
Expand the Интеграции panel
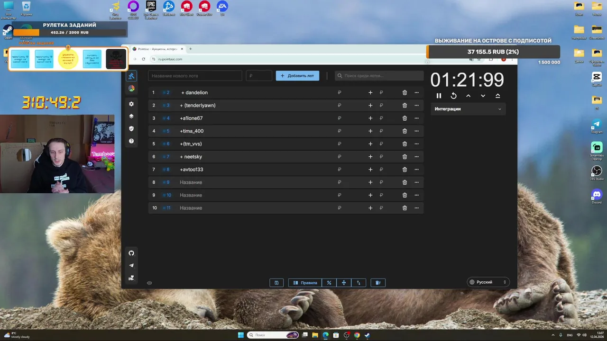click(x=468, y=109)
